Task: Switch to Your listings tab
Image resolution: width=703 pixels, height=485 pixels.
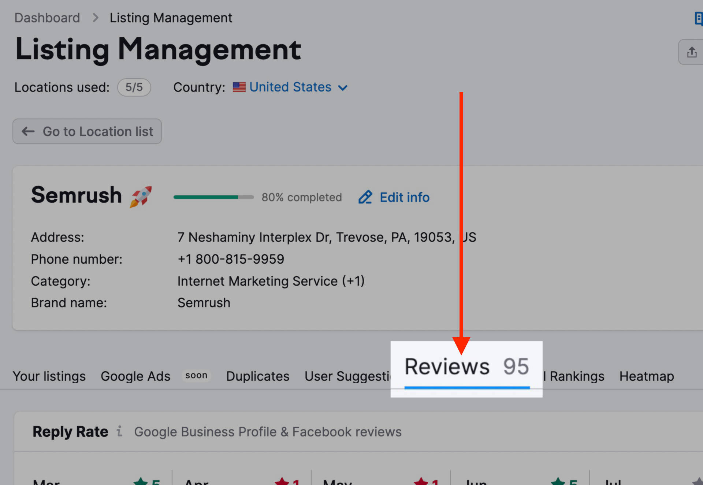Action: coord(49,376)
